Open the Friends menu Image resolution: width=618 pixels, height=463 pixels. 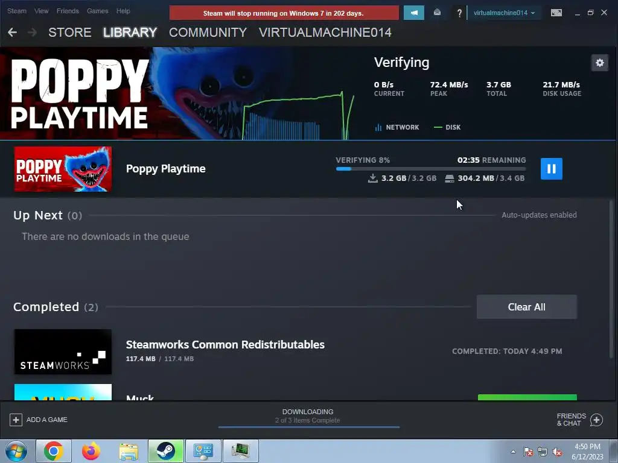68,11
